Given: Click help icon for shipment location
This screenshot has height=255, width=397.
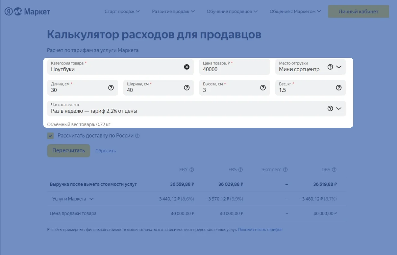Looking at the screenshot, I should 330,67.
